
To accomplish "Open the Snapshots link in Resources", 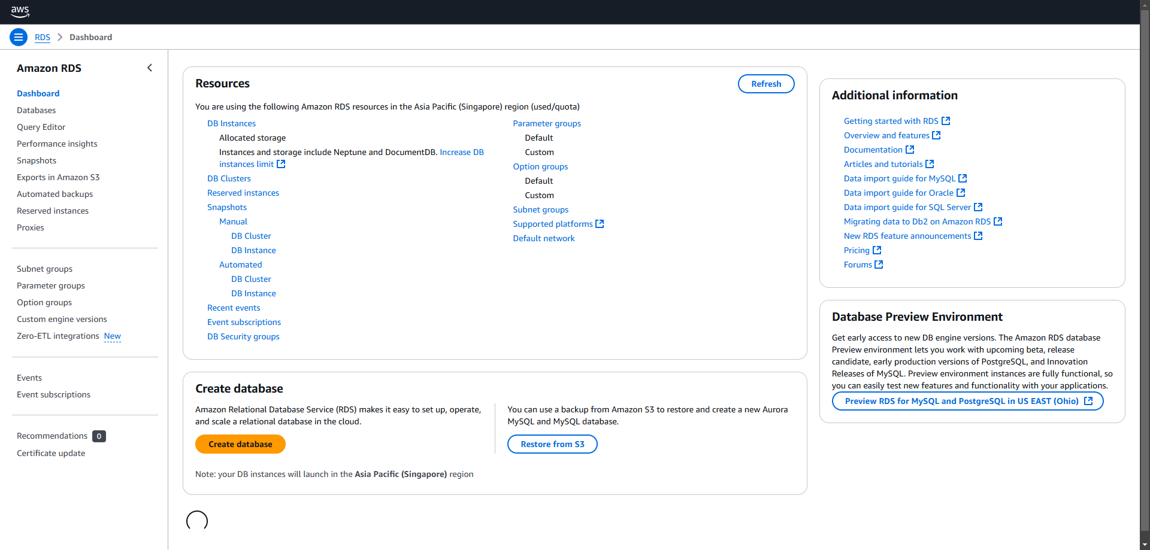I will pos(227,207).
